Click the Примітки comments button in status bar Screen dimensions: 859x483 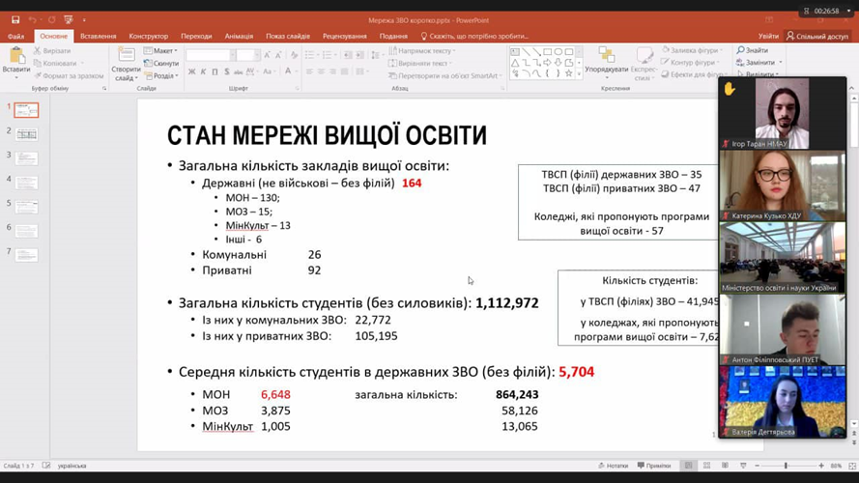[x=654, y=466]
